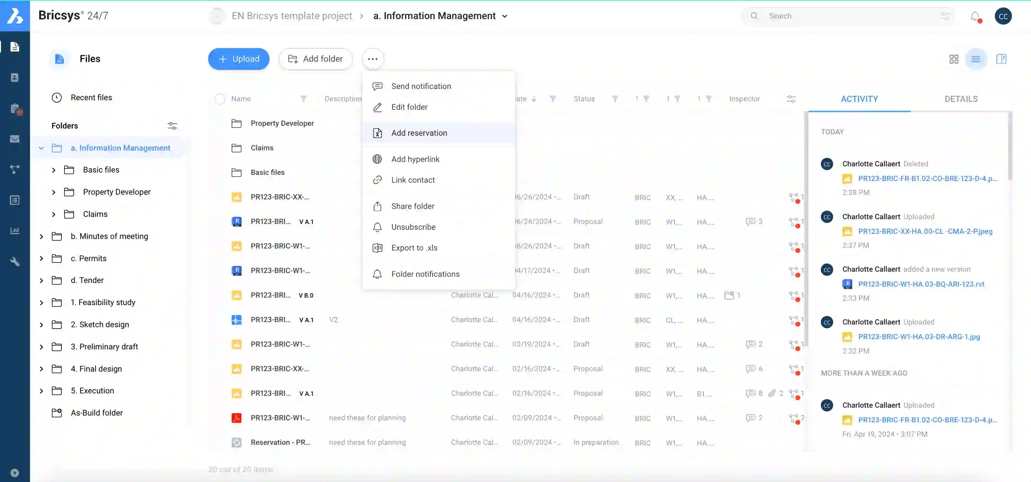Click the notification bell icon
1031x482 pixels.
[x=975, y=16]
